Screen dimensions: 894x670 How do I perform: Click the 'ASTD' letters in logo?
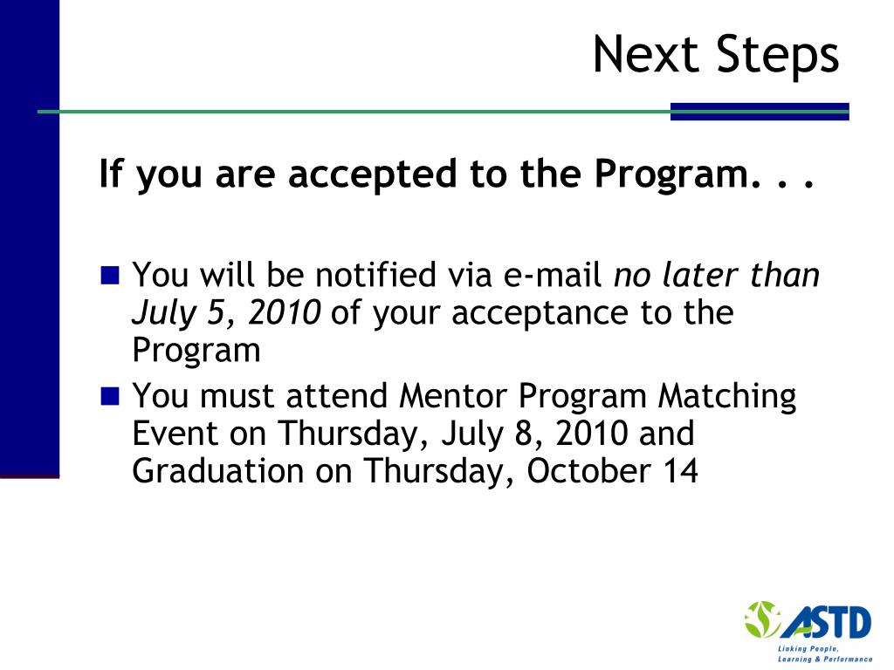click(828, 621)
